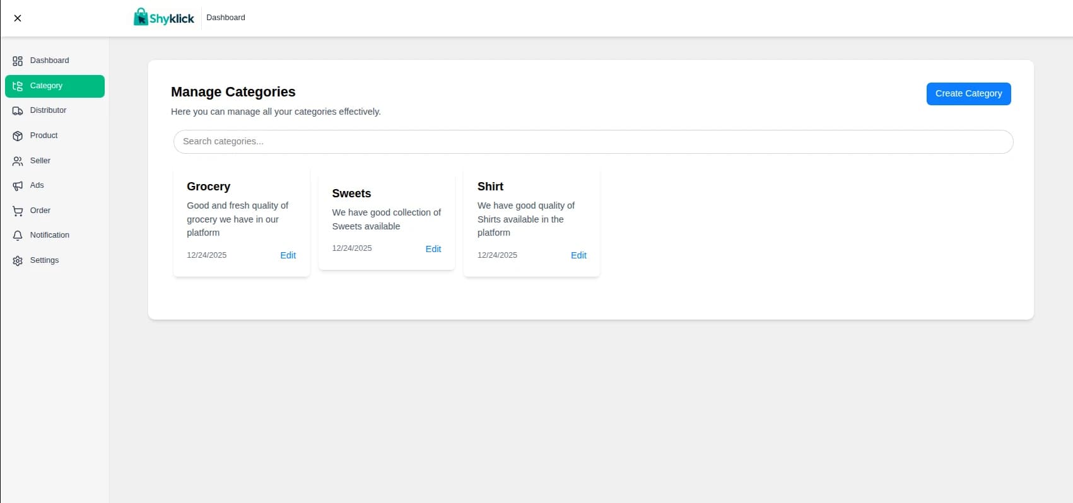Go to the Product menu label
Viewport: 1073px width, 503px height.
(x=44, y=136)
